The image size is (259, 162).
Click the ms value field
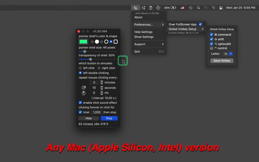[94, 93]
